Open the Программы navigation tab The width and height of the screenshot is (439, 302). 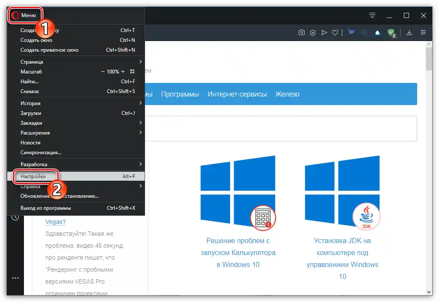pyautogui.click(x=180, y=94)
